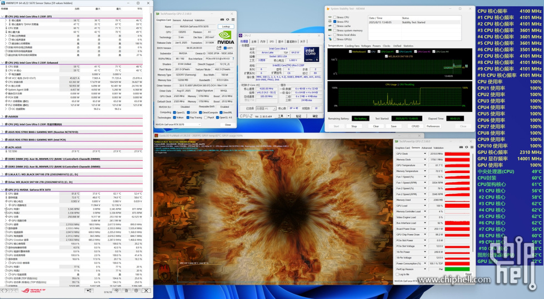Toggle the Motherboard graph checkbox in AIDA64
This screenshot has width=544, height=299.
click(x=351, y=52)
